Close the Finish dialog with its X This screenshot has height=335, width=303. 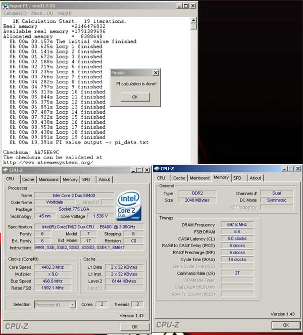[156, 73]
